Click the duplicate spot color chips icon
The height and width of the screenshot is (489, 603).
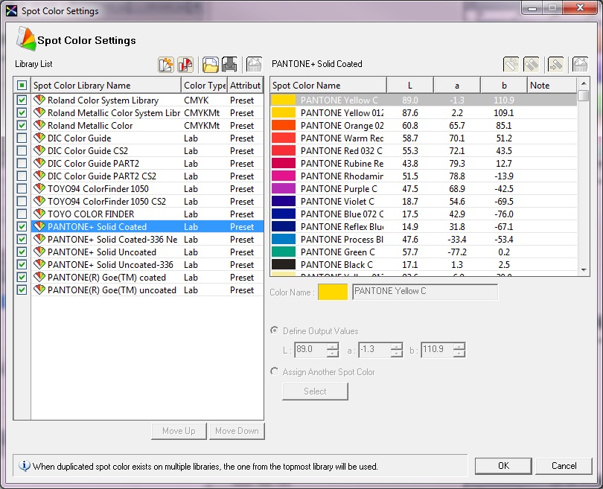(x=531, y=65)
